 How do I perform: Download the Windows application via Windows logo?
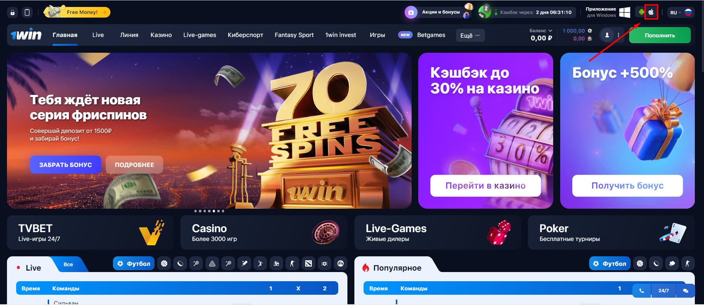click(624, 12)
